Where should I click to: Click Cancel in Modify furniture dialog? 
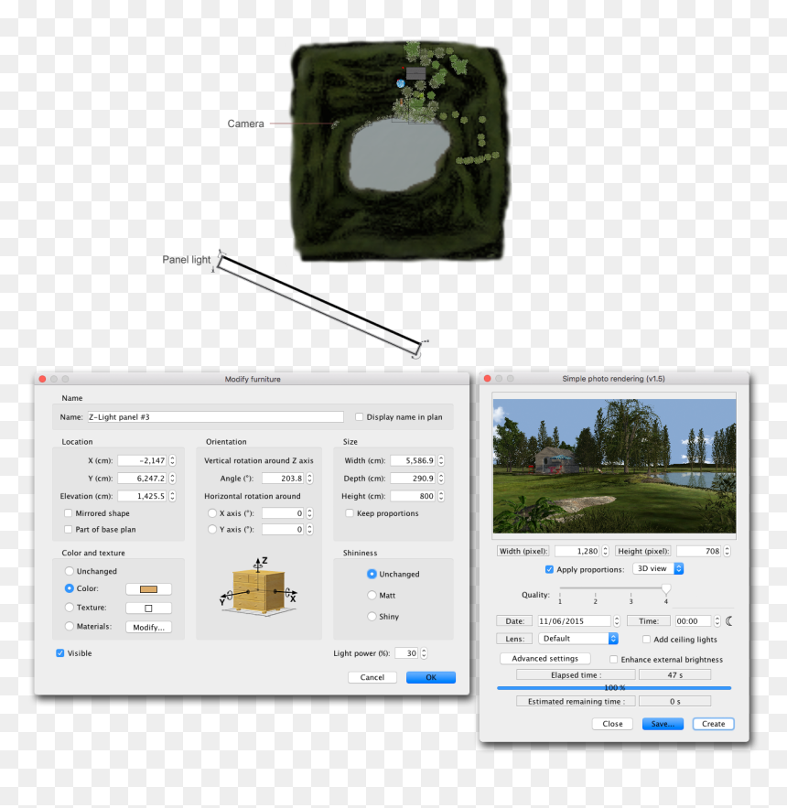372,677
